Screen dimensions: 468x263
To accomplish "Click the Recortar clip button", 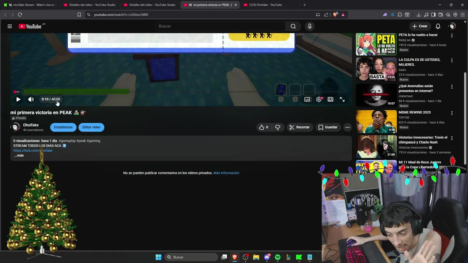I will tap(299, 127).
